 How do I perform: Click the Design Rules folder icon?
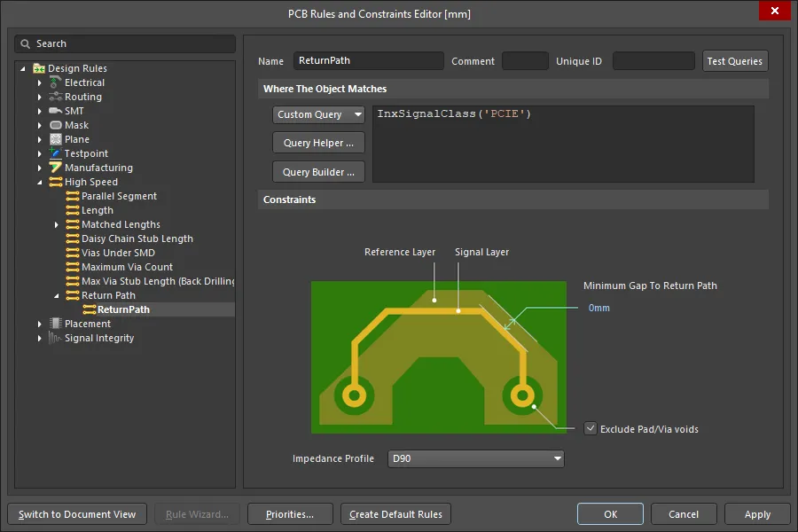click(39, 68)
